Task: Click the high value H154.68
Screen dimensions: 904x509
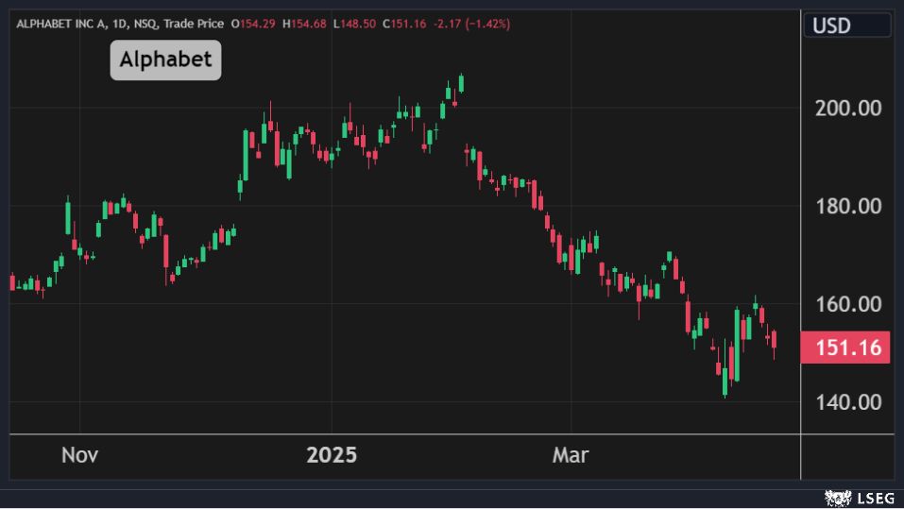Action: 304,25
